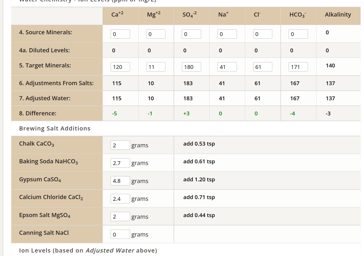Viewport: 364px width, 256px height.
Task: Click '6. Adjustments From Salts:' label
Action: coord(56,83)
